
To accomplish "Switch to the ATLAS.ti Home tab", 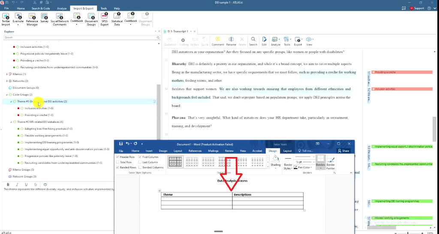I will [x=21, y=9].
